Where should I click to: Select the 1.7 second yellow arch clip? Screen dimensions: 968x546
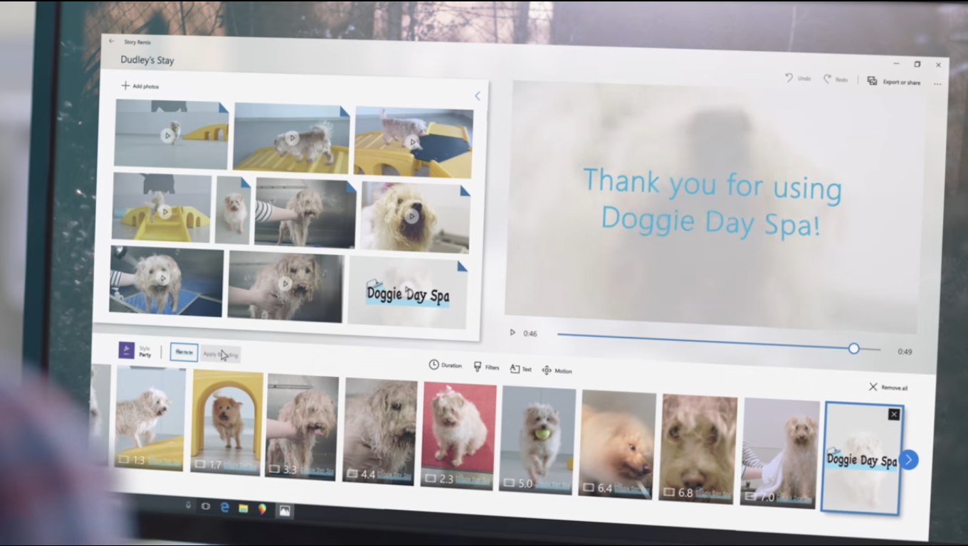226,422
